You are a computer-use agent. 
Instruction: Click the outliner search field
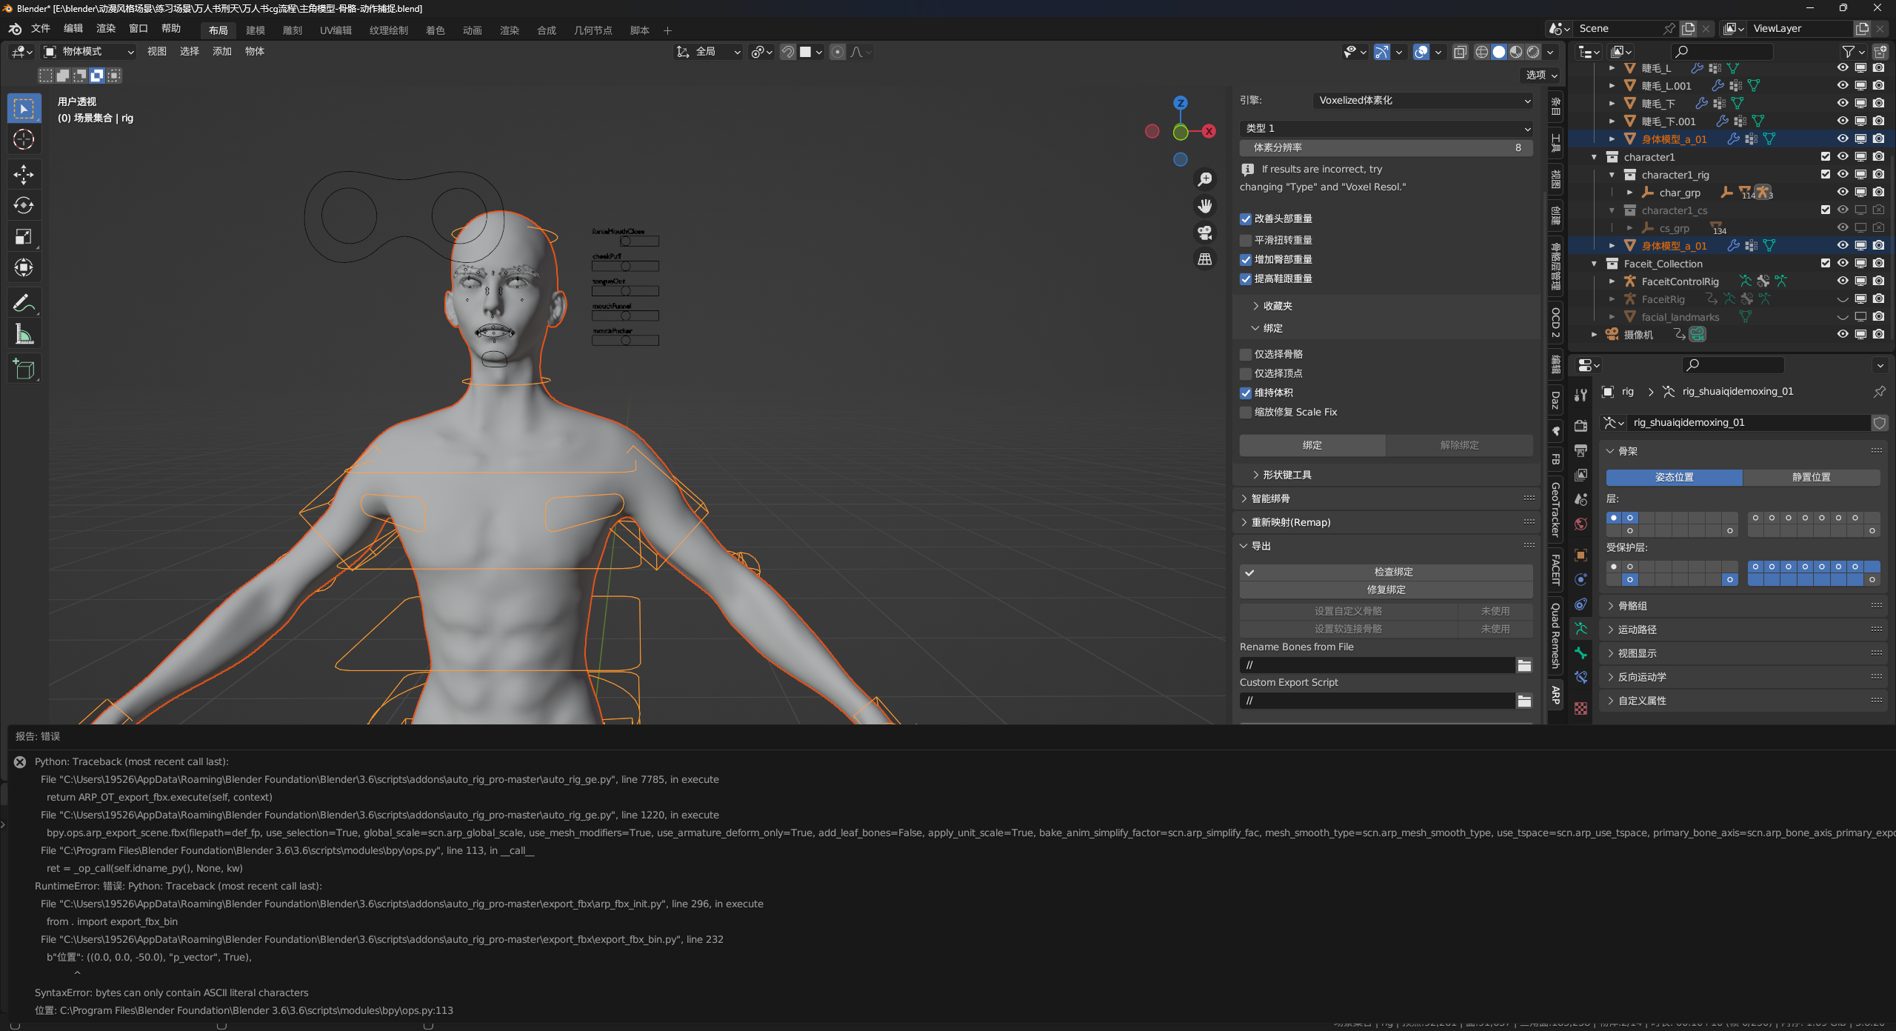[x=1723, y=52]
